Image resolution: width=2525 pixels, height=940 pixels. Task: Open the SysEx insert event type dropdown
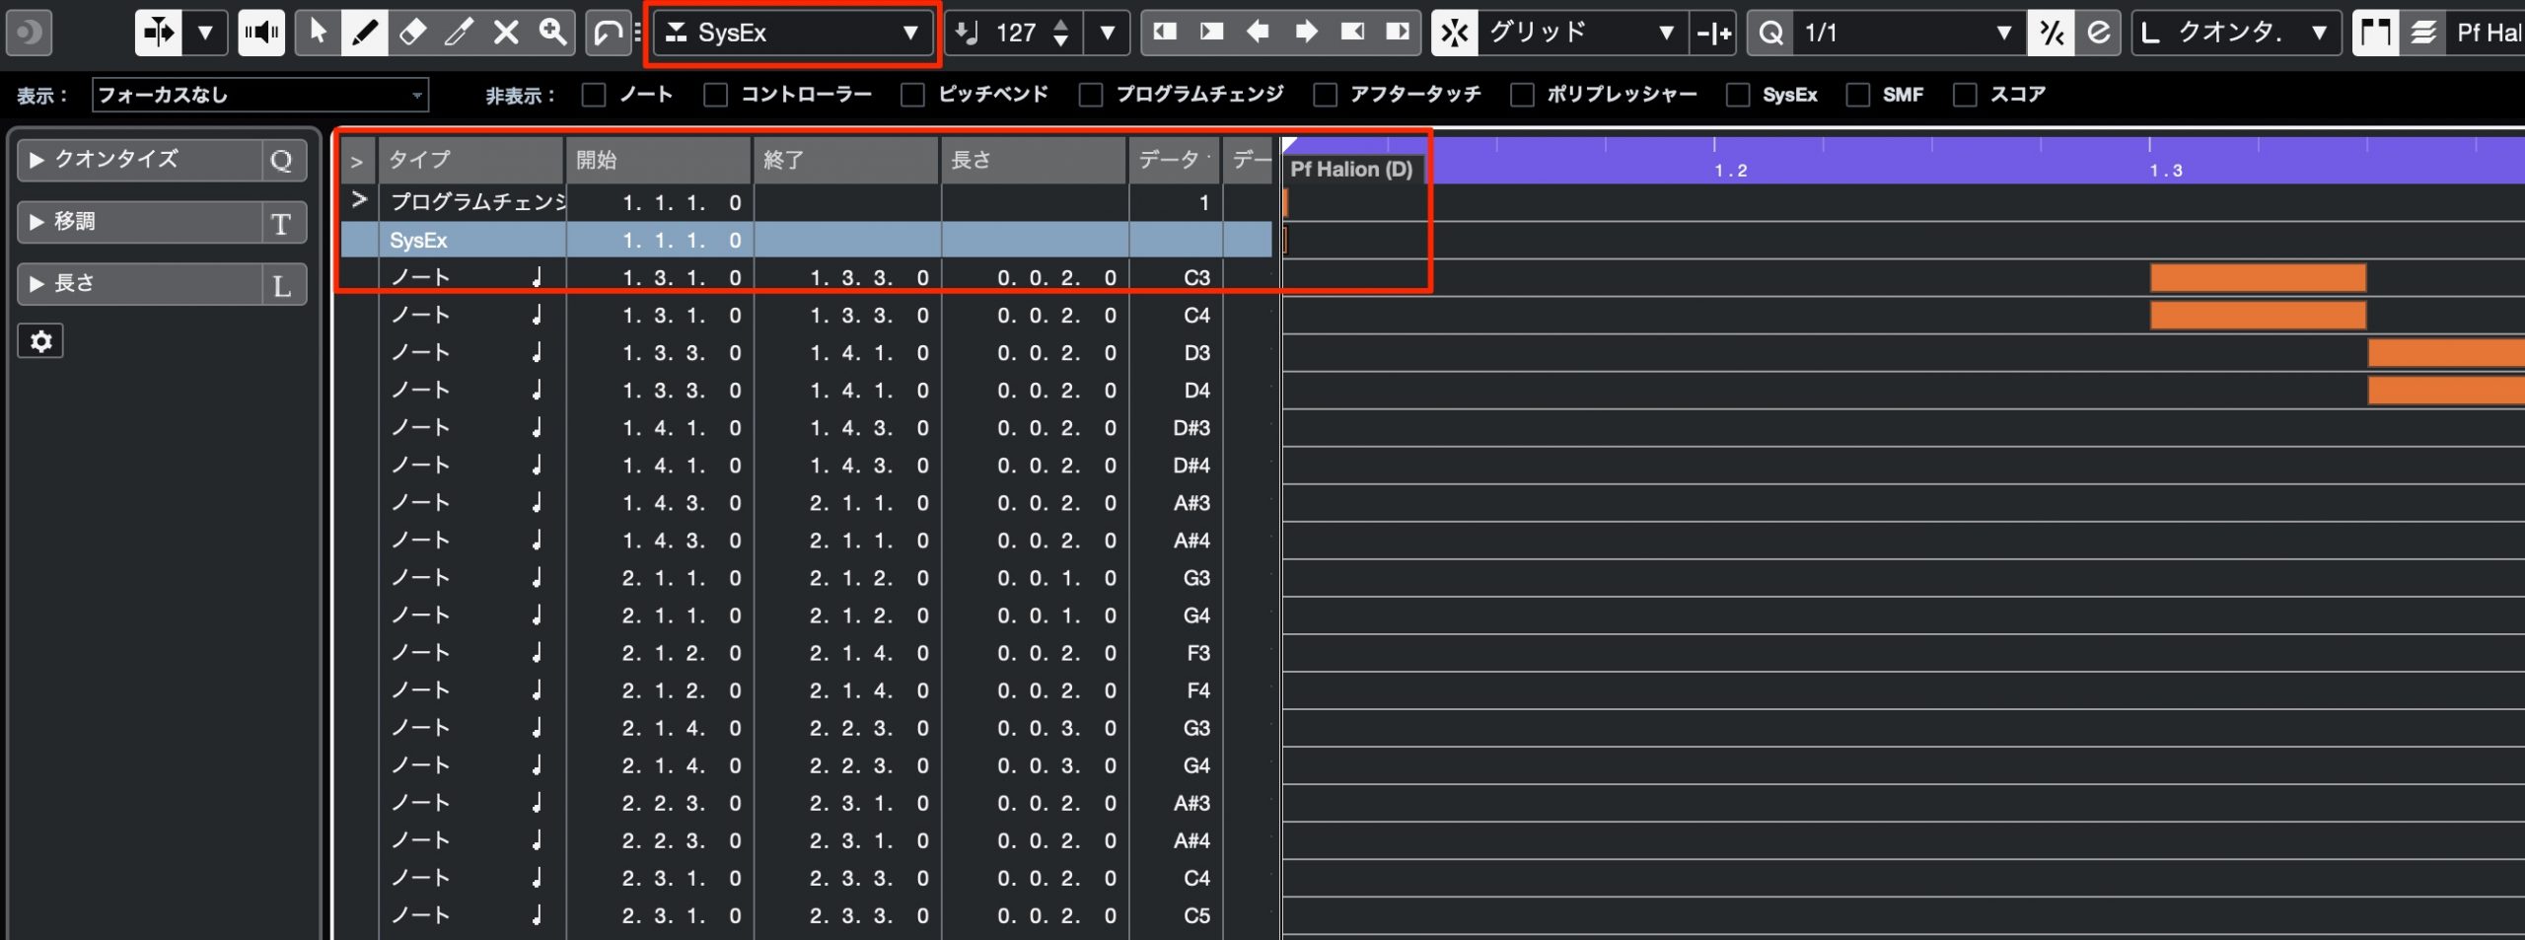(x=792, y=33)
